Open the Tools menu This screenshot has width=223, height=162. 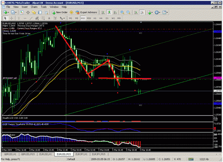[44, 7]
